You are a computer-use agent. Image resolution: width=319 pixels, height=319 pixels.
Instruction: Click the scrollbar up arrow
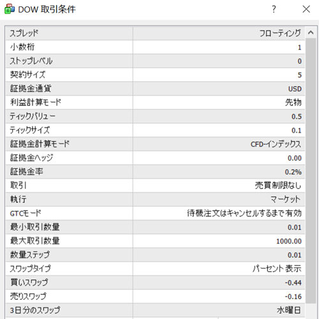coord(311,33)
